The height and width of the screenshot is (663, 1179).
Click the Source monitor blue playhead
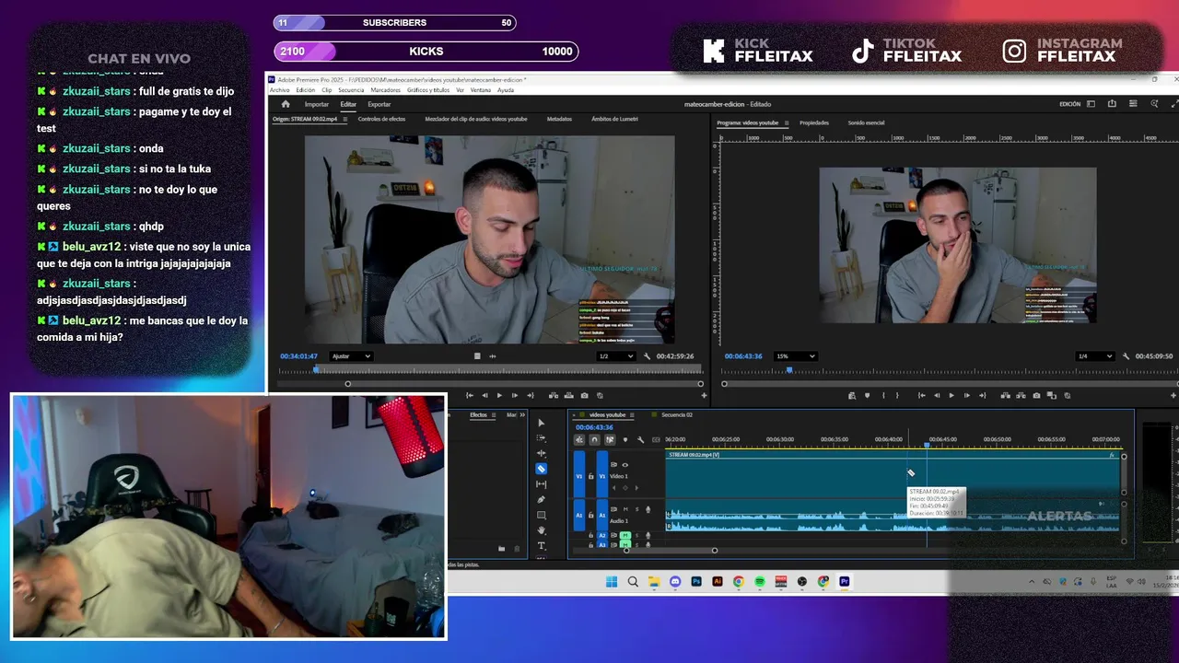[x=316, y=369]
